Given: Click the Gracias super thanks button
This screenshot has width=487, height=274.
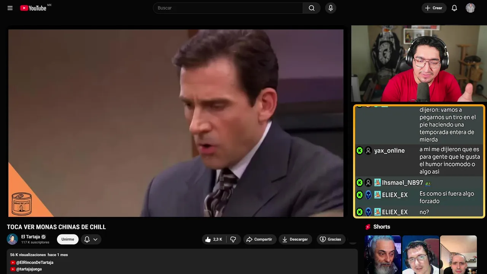Looking at the screenshot, I should click(x=331, y=239).
